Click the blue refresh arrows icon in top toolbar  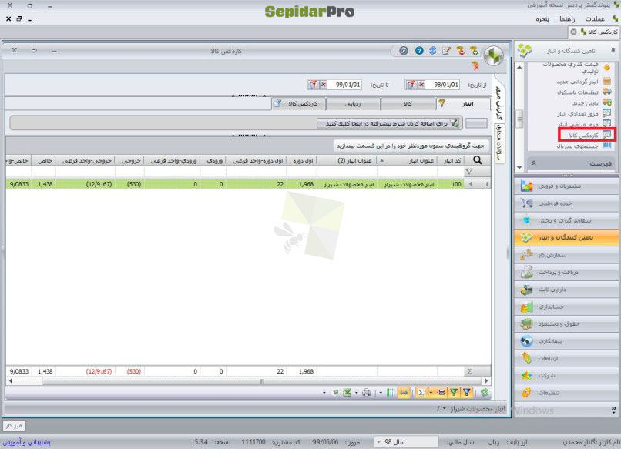[x=433, y=51]
